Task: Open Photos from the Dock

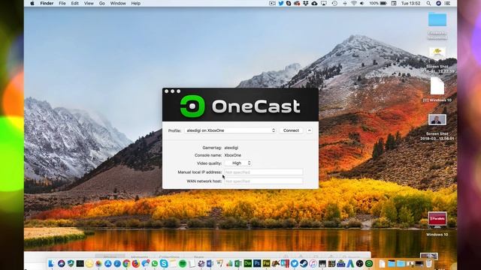Action: click(98, 263)
